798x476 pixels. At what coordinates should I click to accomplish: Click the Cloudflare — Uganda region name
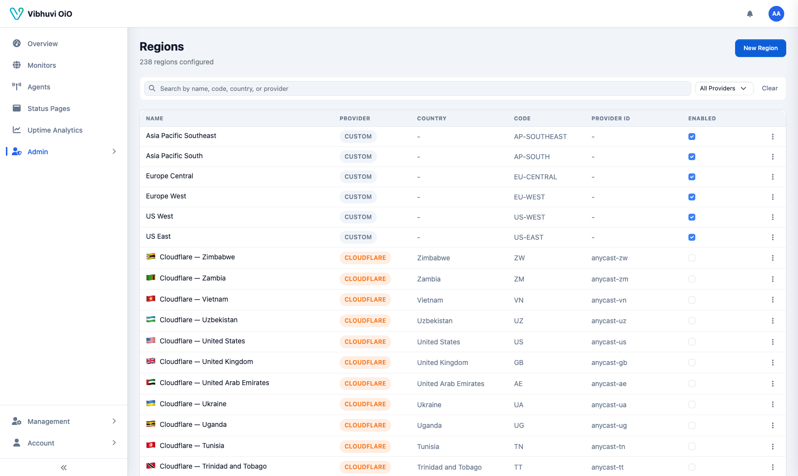pos(193,424)
